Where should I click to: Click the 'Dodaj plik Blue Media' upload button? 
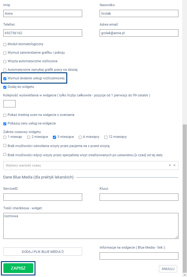[43, 251]
